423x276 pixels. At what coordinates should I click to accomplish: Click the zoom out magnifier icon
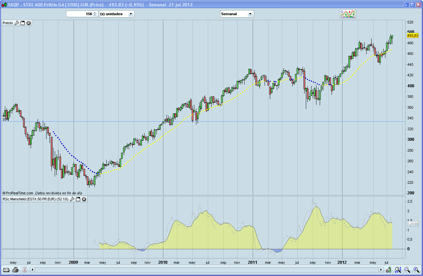pyautogui.click(x=407, y=270)
